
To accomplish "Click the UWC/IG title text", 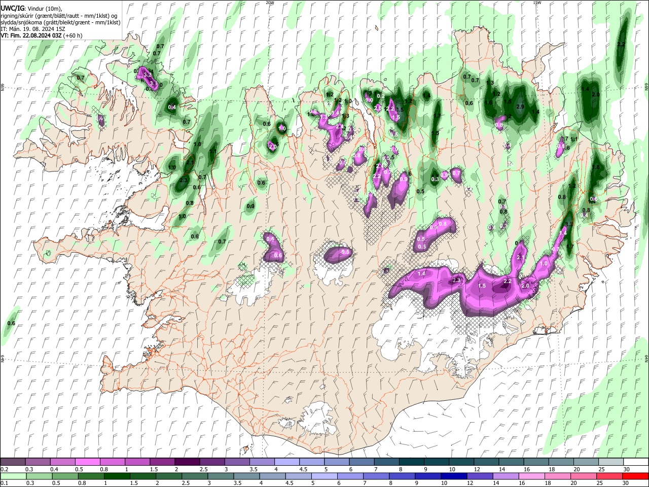I will pyautogui.click(x=12, y=8).
